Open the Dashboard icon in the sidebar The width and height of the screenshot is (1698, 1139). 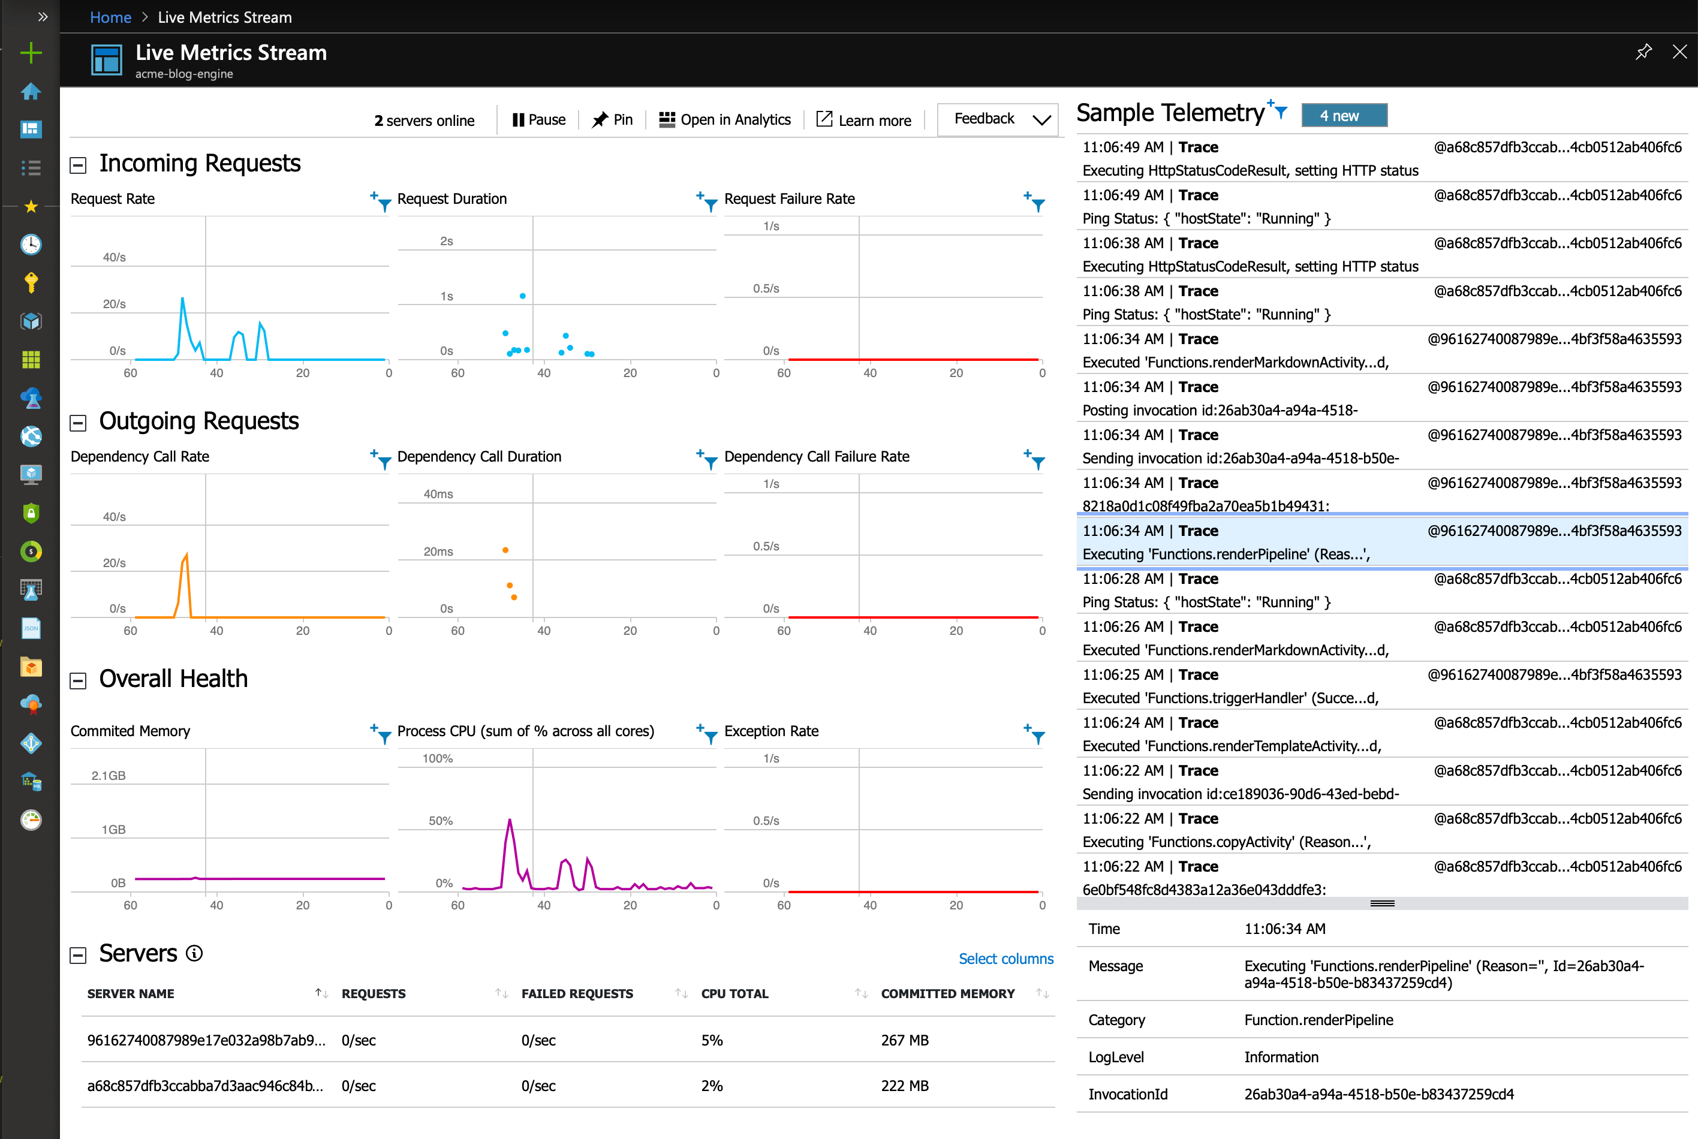[x=31, y=129]
